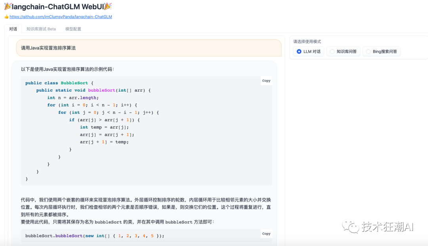Click the outer for loop line with i++

(92, 105)
